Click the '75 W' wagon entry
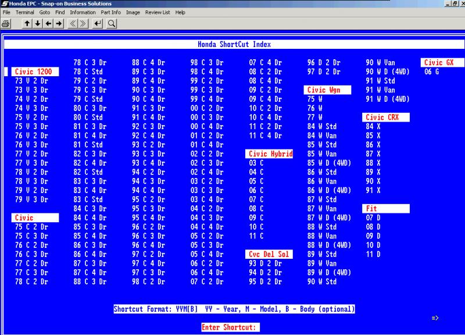 pos(314,99)
